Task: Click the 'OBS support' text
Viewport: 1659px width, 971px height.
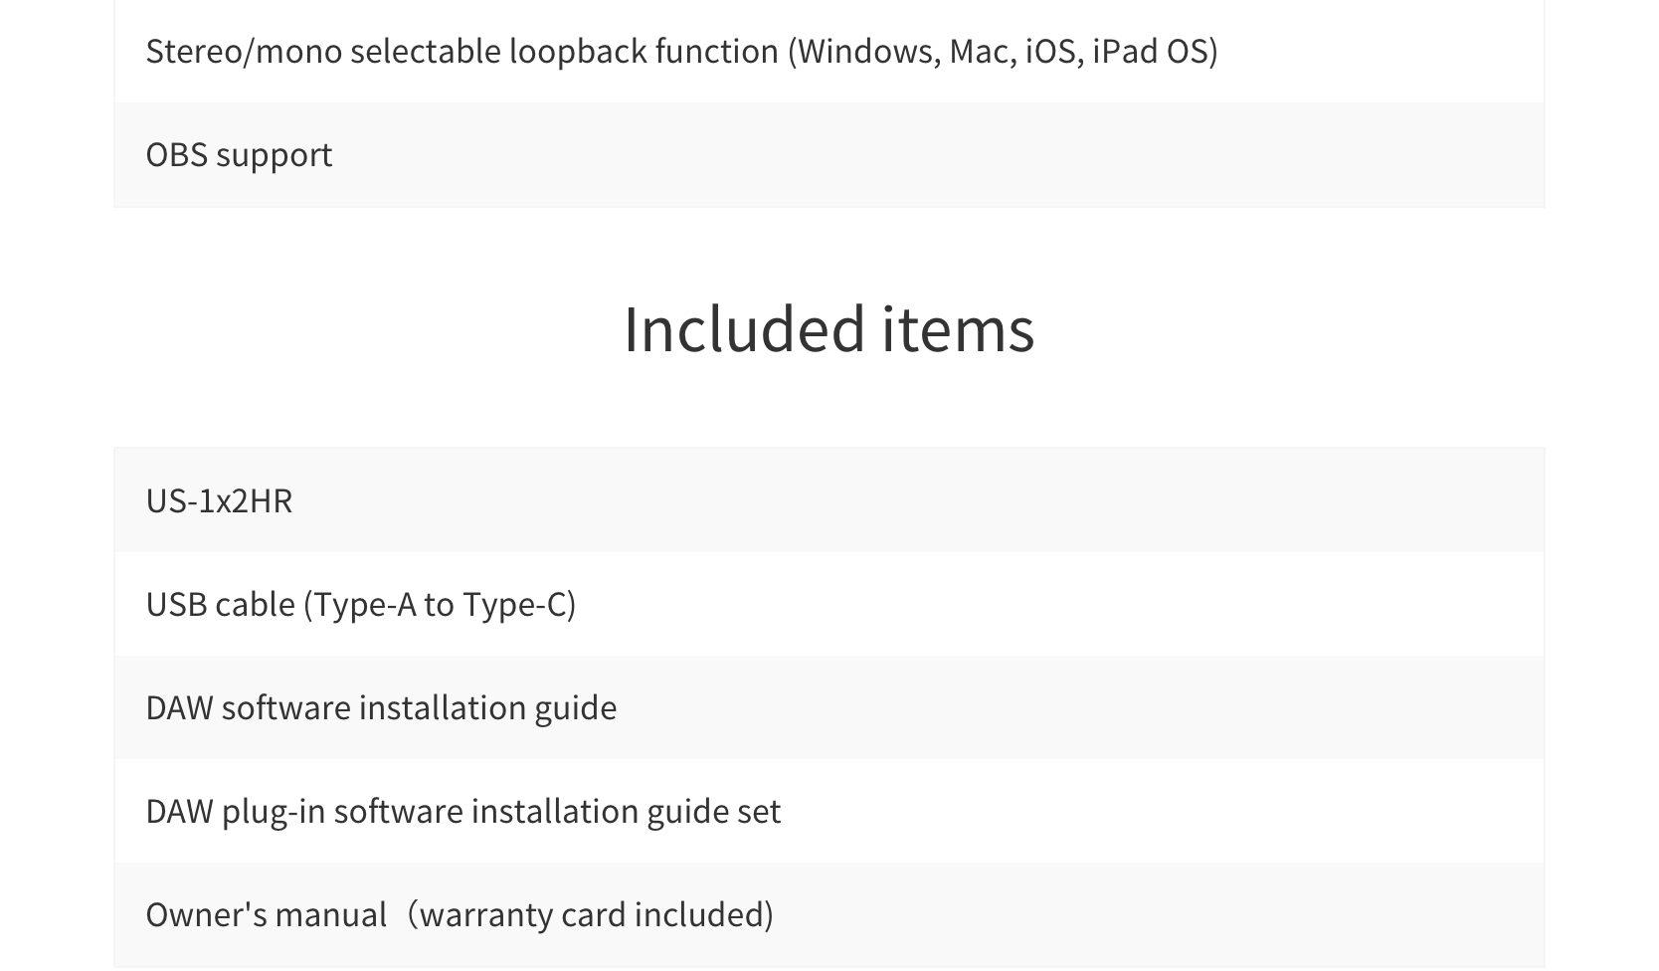Action: coord(239,154)
